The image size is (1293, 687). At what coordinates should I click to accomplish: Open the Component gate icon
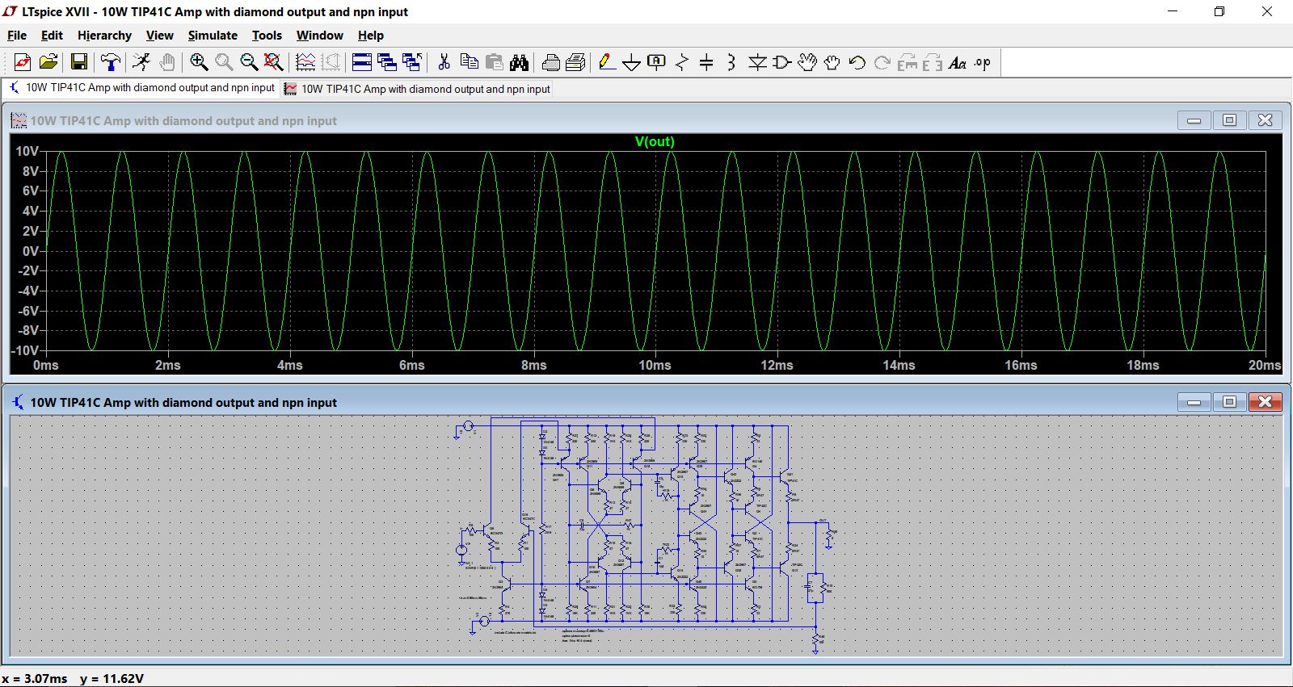(782, 62)
